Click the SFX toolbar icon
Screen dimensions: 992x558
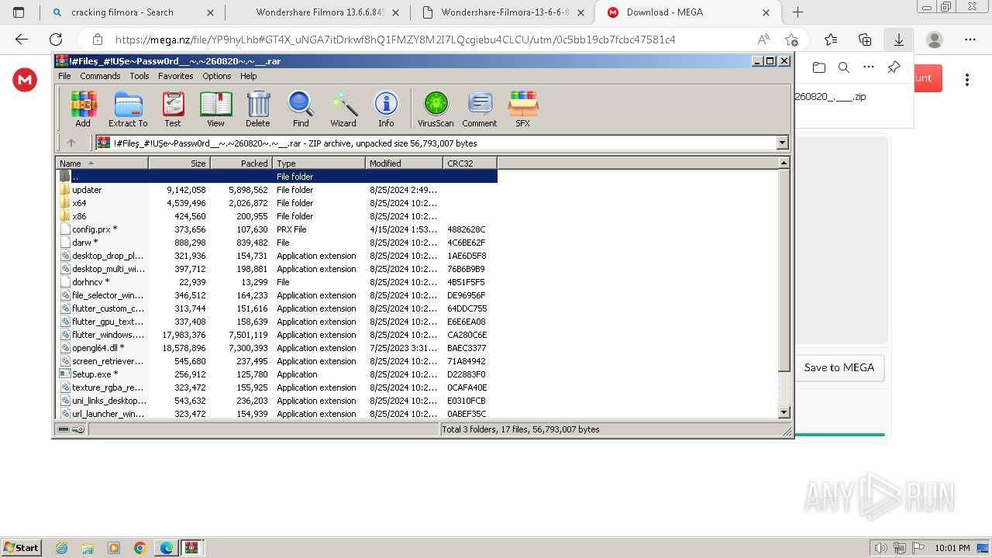pyautogui.click(x=523, y=109)
